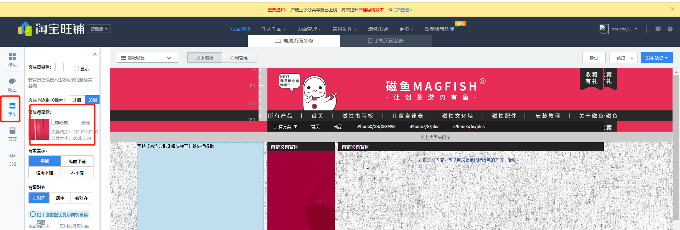680x230 pixels.
Task: Select the blue floating navigation drop area
Action: pos(200,186)
